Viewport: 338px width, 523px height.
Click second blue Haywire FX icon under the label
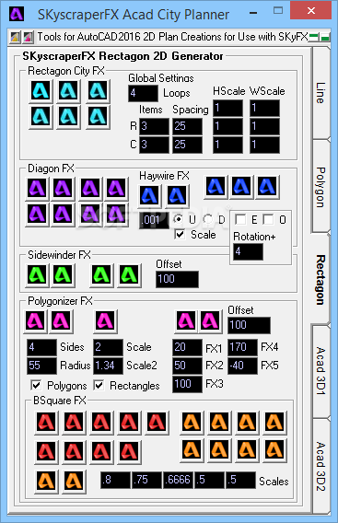[177, 195]
